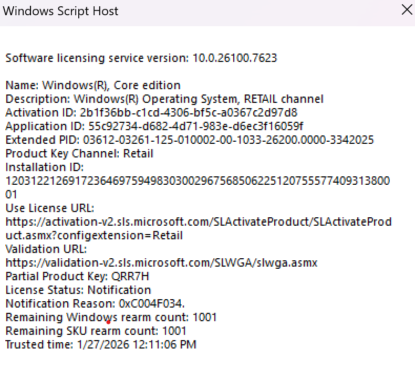Click the Validation URL label
The height and width of the screenshot is (380, 415).
(x=46, y=249)
